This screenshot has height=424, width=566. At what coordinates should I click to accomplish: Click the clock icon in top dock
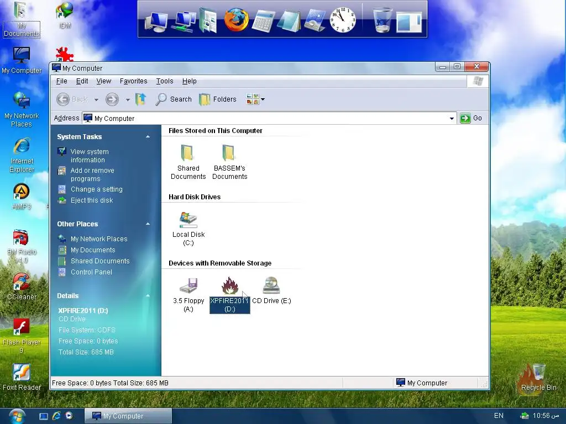point(343,20)
